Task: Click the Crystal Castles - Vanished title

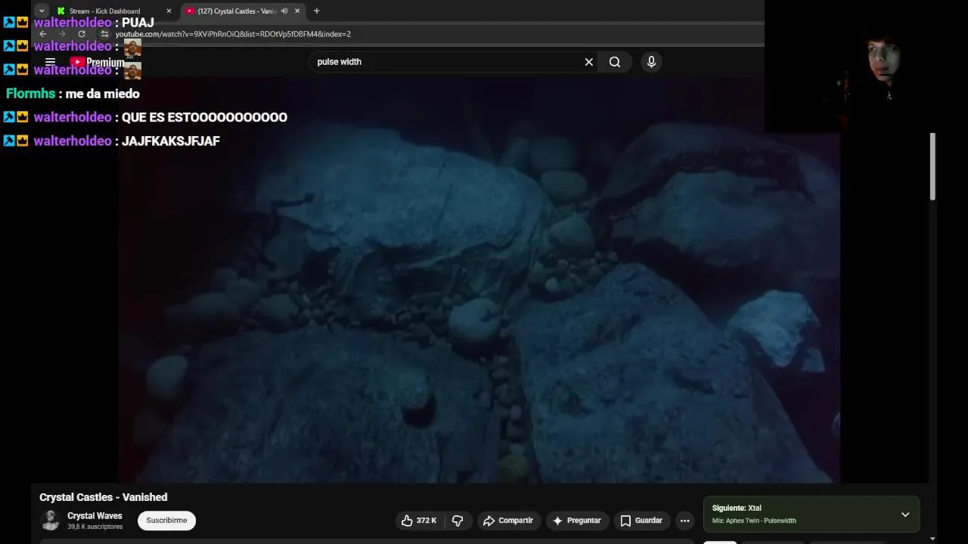Action: pyautogui.click(x=104, y=497)
